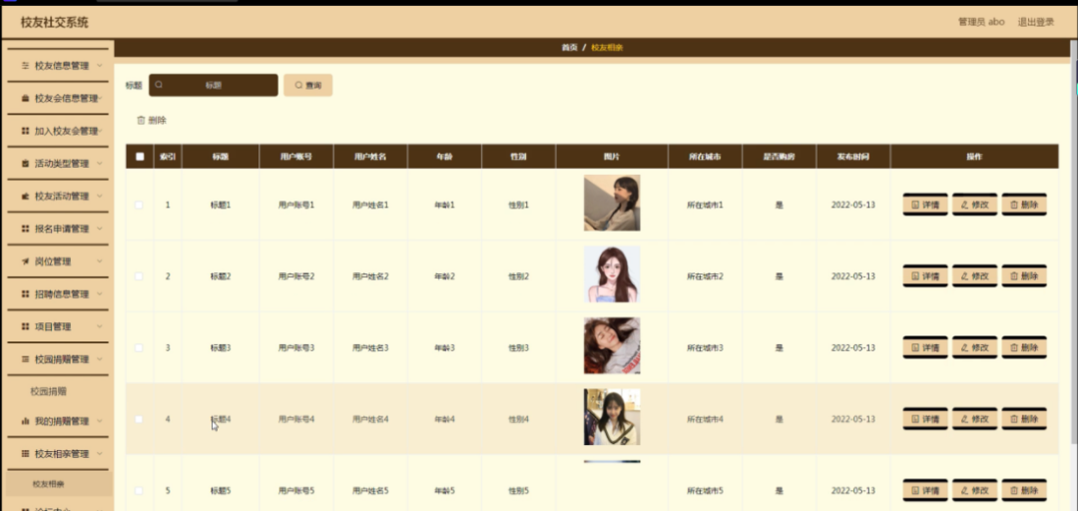Check the checkbox for row 标题4
Image resolution: width=1078 pixels, height=511 pixels.
coord(139,419)
